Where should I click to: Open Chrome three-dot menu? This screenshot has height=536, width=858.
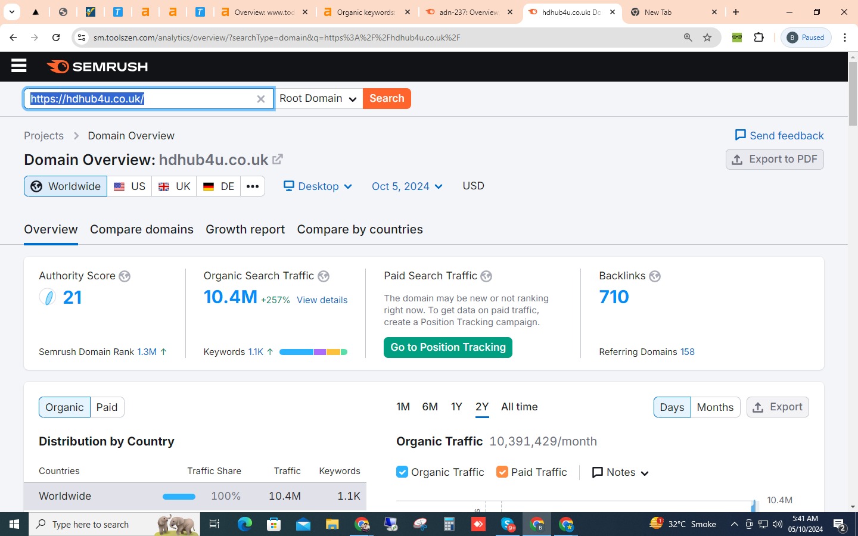pyautogui.click(x=845, y=38)
